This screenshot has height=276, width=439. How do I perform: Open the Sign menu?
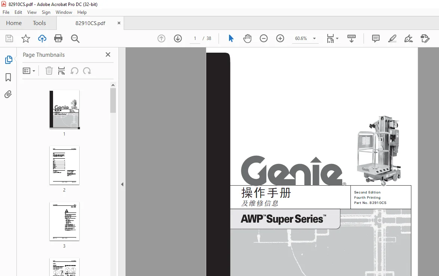tap(46, 12)
